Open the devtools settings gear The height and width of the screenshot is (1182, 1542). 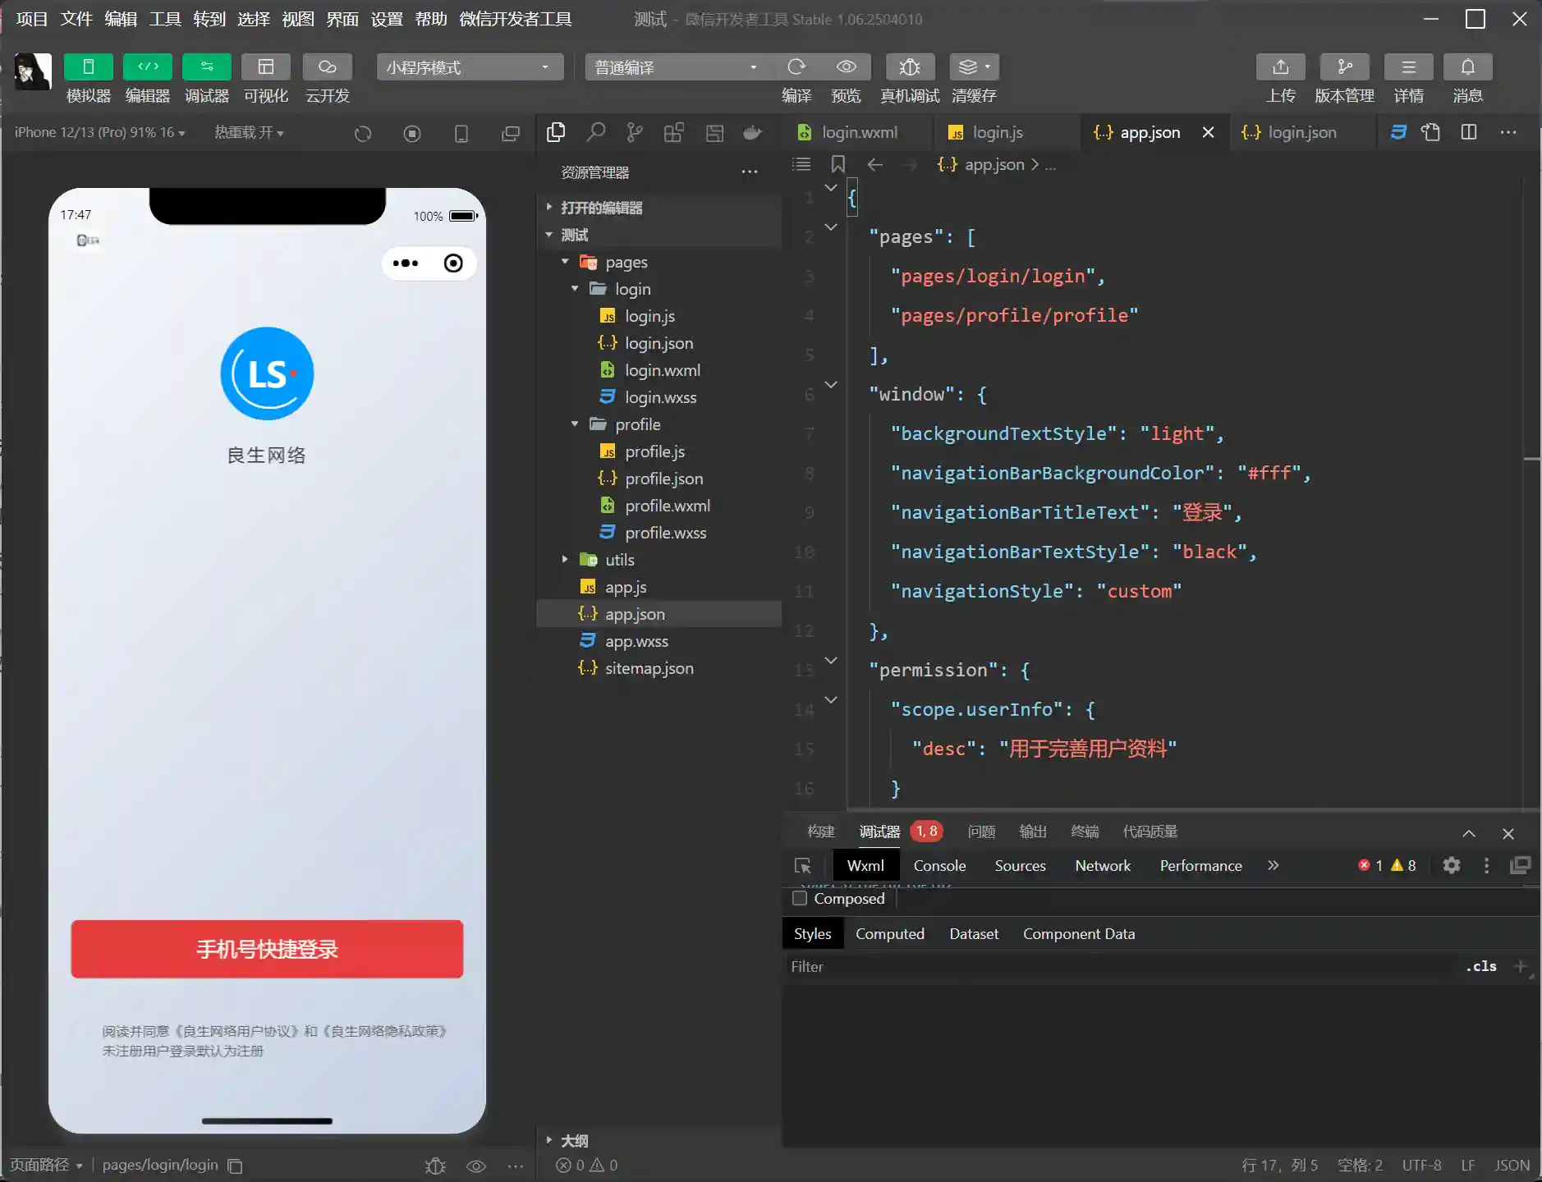(x=1451, y=865)
